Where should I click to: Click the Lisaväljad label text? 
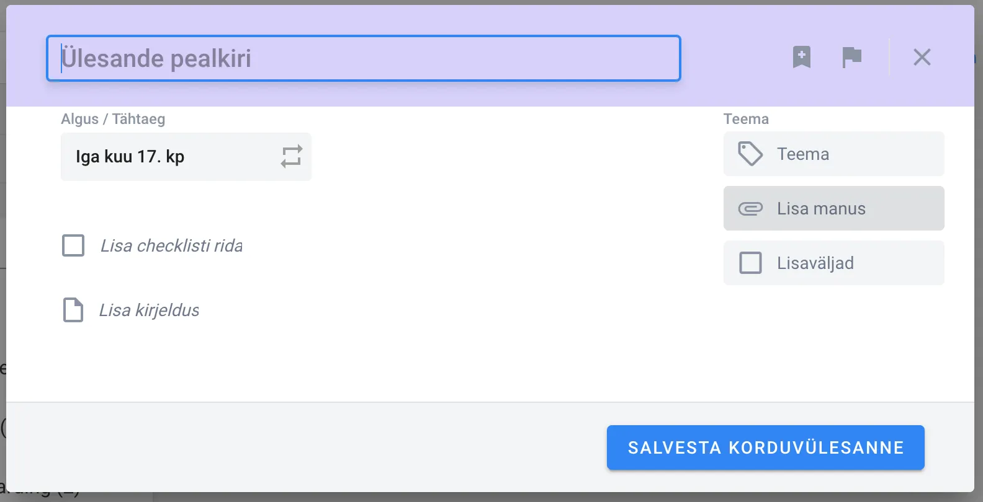(815, 263)
